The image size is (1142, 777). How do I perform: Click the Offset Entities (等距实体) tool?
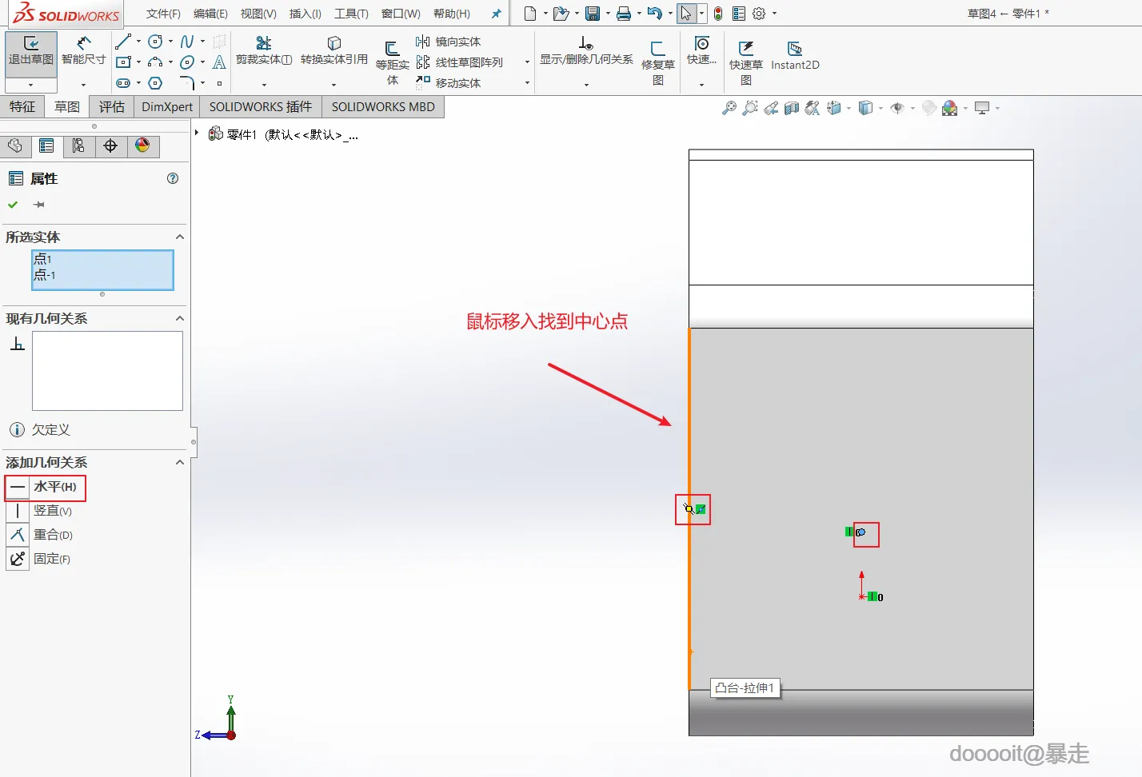pyautogui.click(x=393, y=62)
